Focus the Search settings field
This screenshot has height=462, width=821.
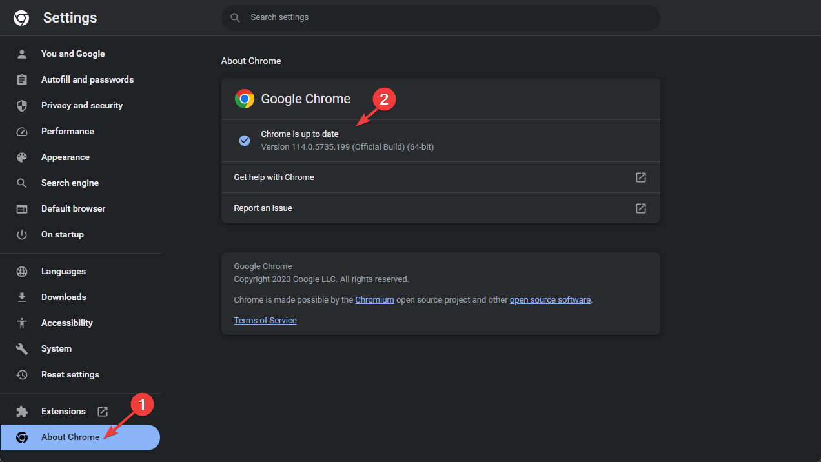(x=440, y=17)
